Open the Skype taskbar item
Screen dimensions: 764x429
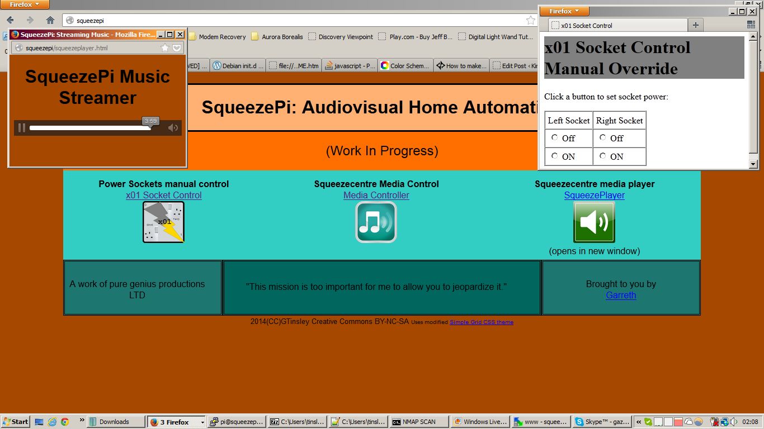(x=601, y=422)
